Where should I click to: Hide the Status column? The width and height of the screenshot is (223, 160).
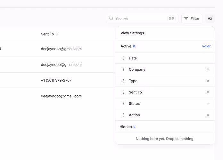click(208, 104)
